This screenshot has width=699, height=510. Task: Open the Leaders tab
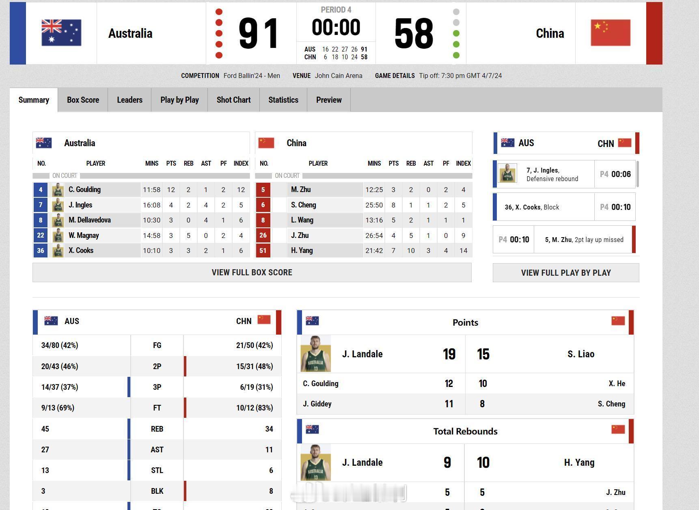(129, 100)
